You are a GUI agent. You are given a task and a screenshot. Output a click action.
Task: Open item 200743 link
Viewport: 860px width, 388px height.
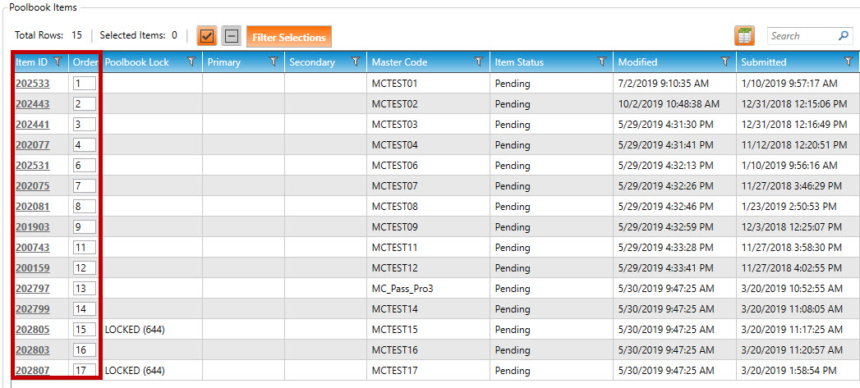click(x=32, y=248)
